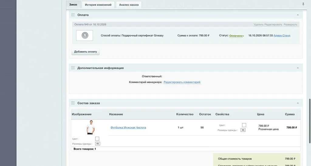Viewport: 311px width, 166px height.
Task: Click the Свойства column header
Action: pos(222,114)
